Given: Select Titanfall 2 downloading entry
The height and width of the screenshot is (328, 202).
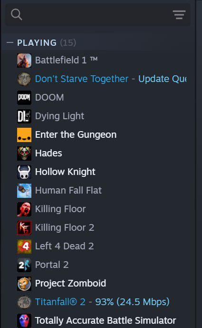Looking at the screenshot, I should 98,302.
